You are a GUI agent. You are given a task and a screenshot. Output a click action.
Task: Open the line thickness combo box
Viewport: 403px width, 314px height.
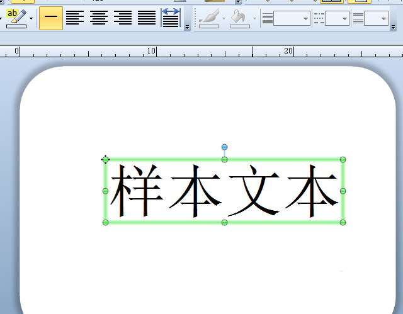coord(292,18)
